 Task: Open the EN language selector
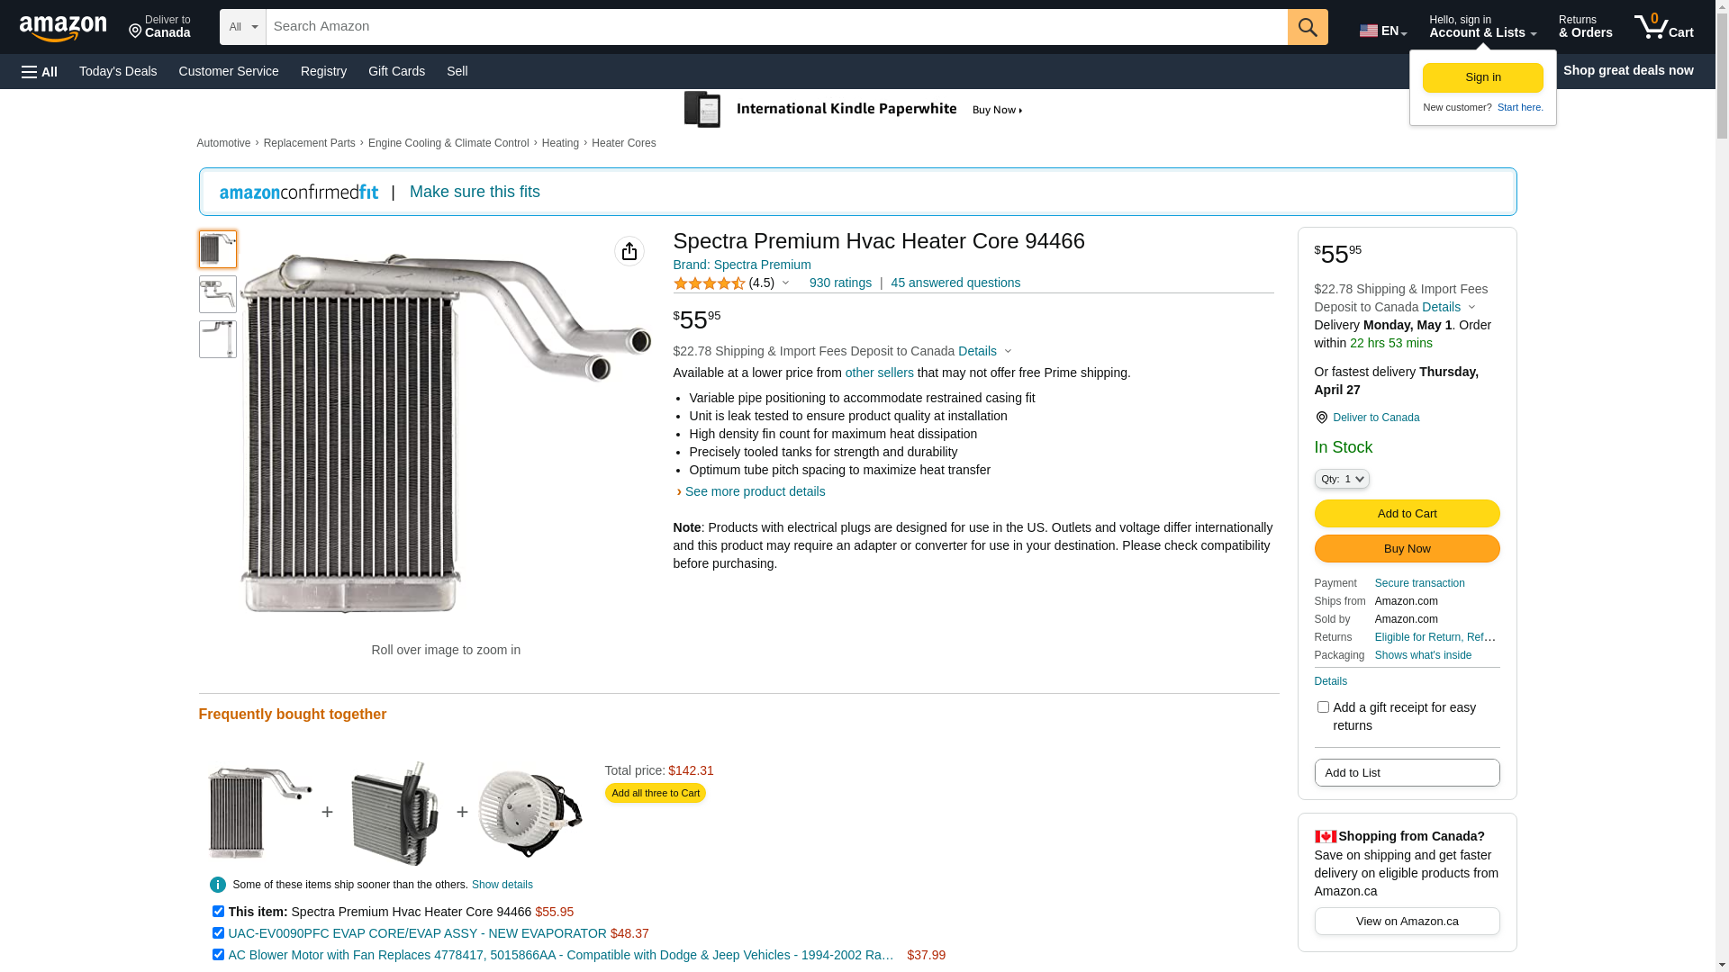click(1383, 31)
